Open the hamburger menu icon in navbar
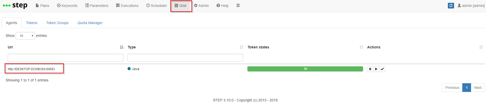Viewport: 486px width, 105px height. click(238, 5)
